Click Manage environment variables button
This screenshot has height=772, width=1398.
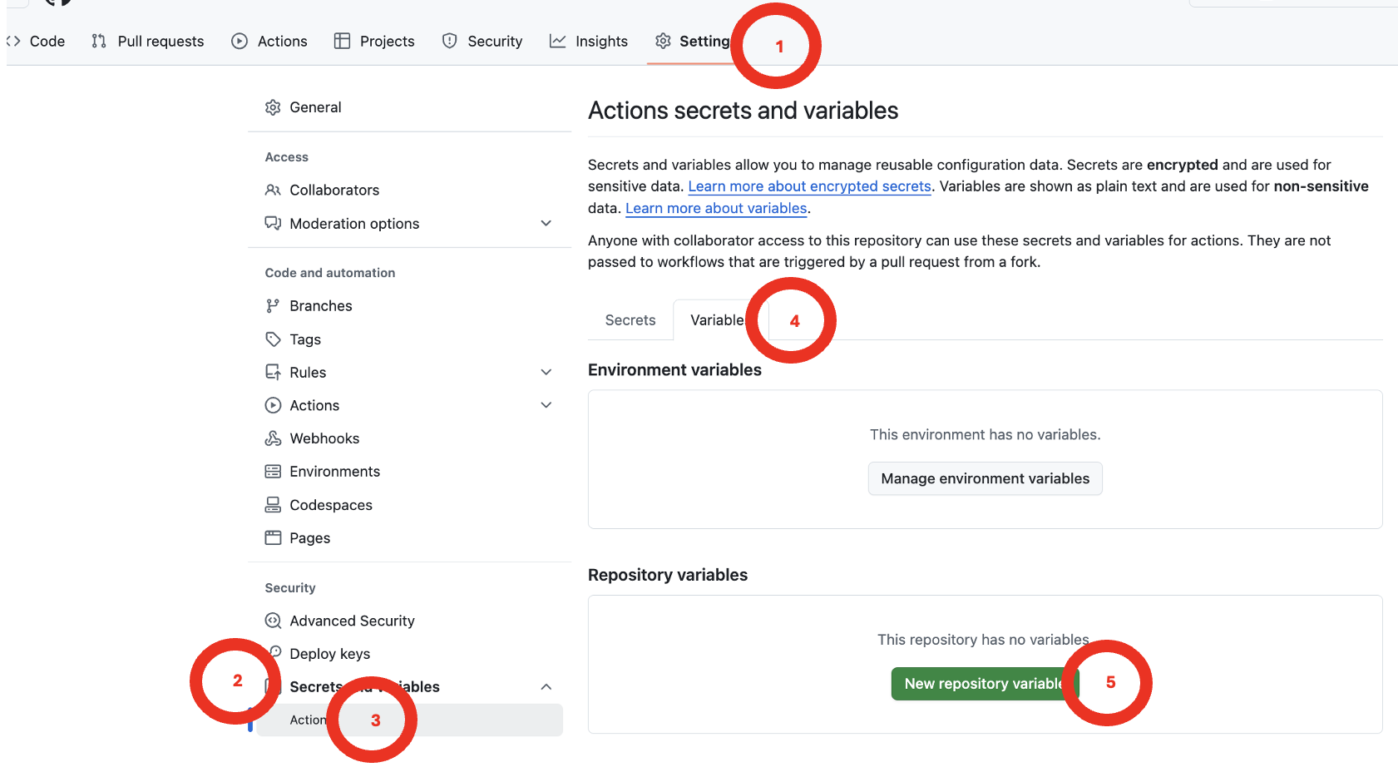click(985, 479)
